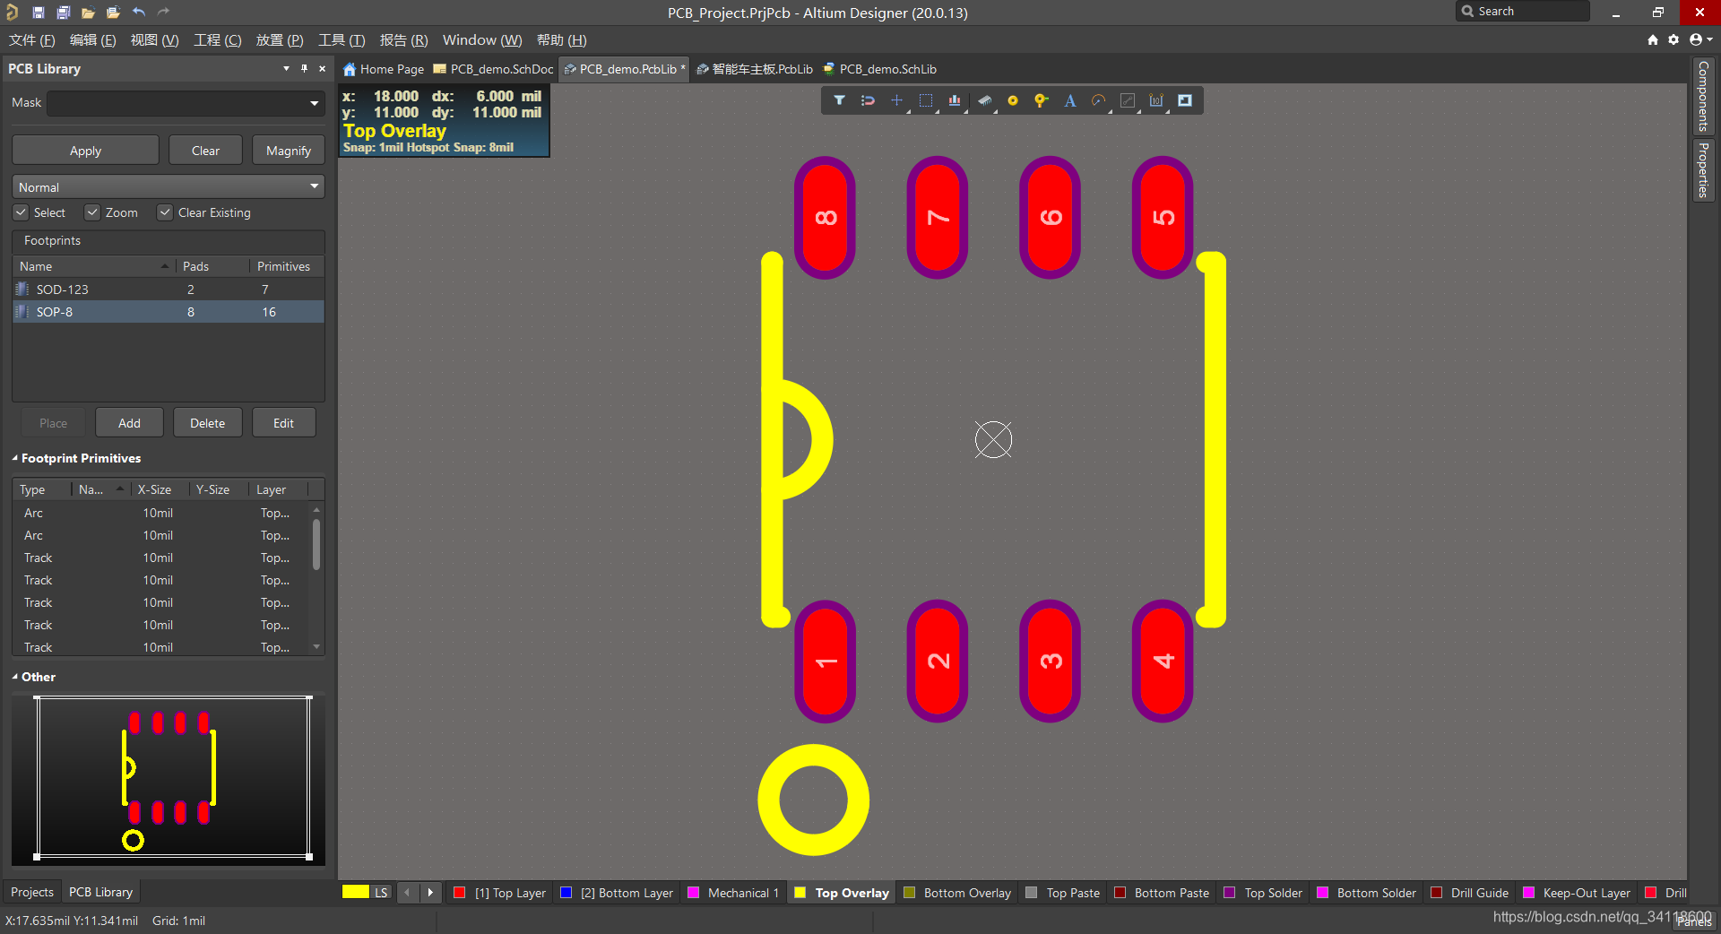Open the Window (W) menu

(482, 40)
